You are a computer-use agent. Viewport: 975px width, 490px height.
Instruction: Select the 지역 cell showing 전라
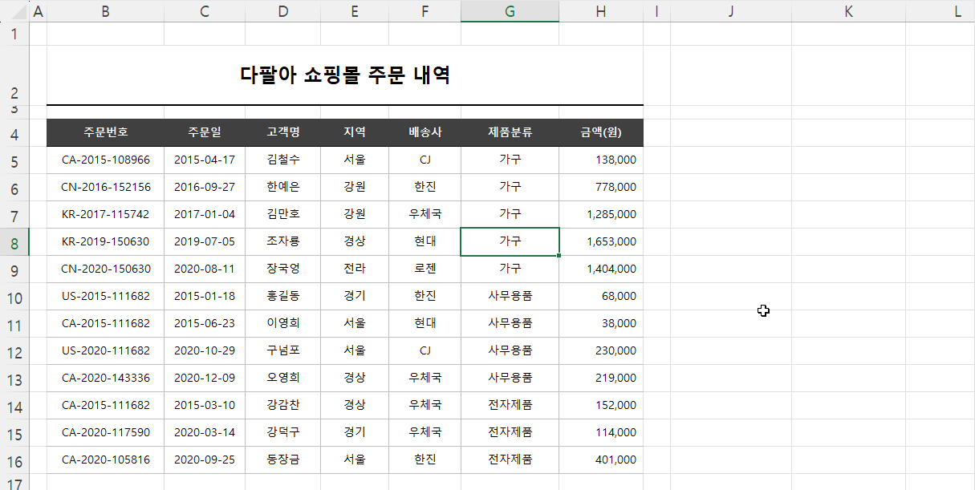pos(354,268)
